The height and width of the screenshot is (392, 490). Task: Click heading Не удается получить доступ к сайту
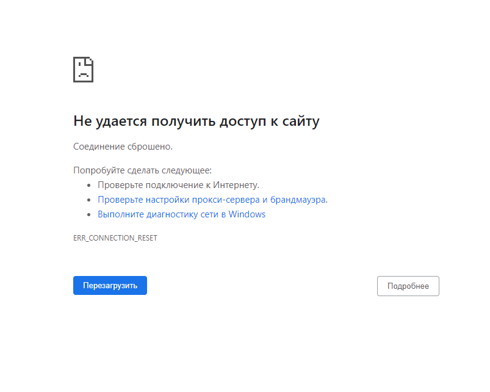[x=196, y=122]
